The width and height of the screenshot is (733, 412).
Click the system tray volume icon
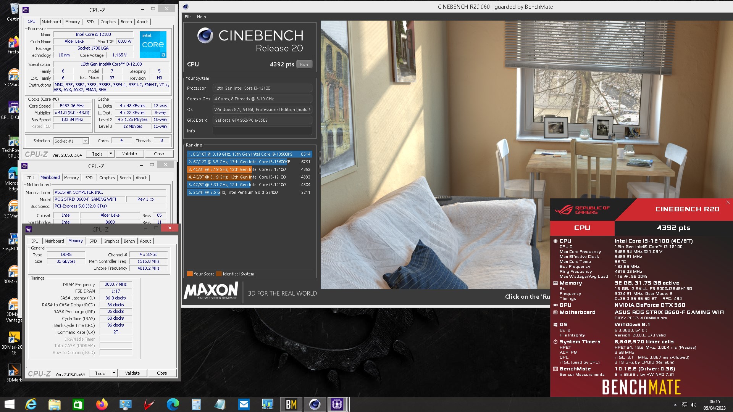tap(694, 405)
